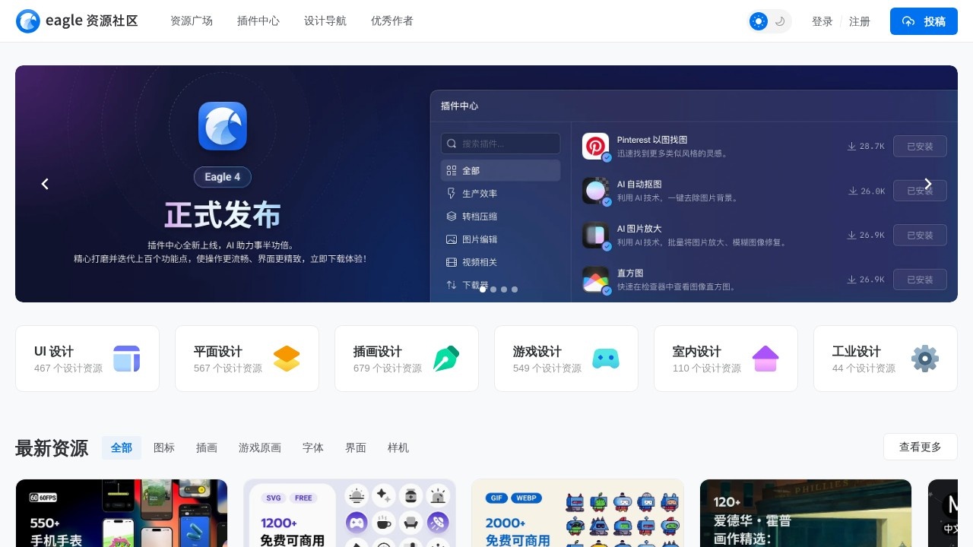Select first carousel dot indicator
This screenshot has height=547, width=973.
pos(483,289)
